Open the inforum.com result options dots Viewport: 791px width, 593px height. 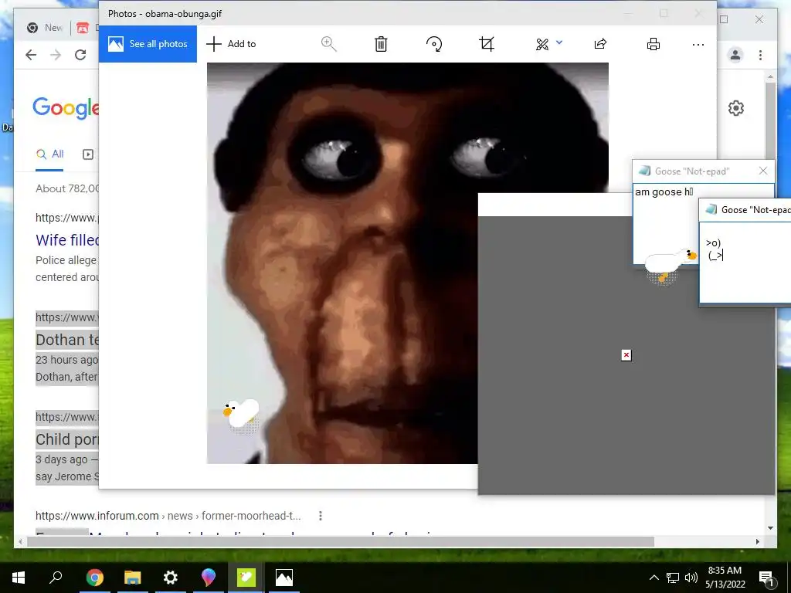pyautogui.click(x=321, y=515)
